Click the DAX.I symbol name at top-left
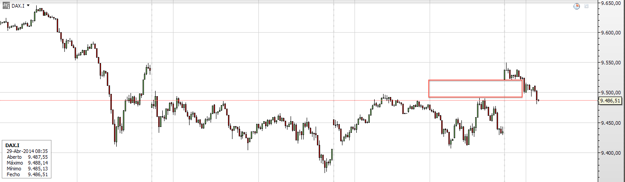Screen dimensions: 625x182 click(x=17, y=6)
